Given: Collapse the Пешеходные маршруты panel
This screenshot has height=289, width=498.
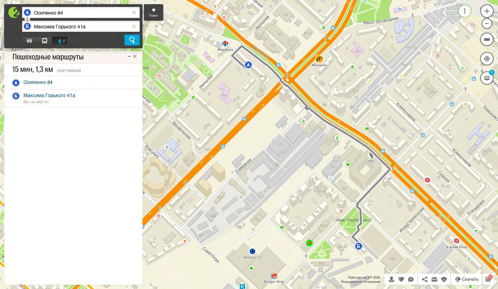Looking at the screenshot, I should click(129, 57).
